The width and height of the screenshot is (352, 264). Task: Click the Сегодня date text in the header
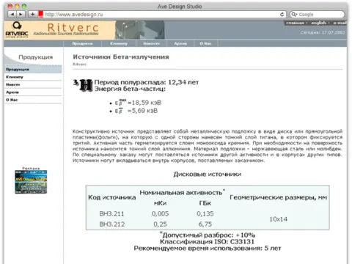pyautogui.click(x=323, y=32)
